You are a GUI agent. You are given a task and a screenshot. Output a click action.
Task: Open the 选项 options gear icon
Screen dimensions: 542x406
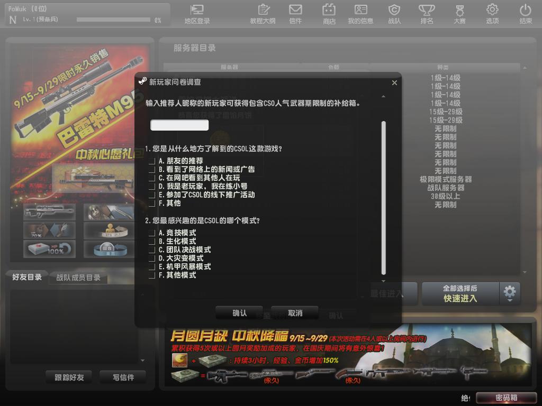(x=492, y=14)
